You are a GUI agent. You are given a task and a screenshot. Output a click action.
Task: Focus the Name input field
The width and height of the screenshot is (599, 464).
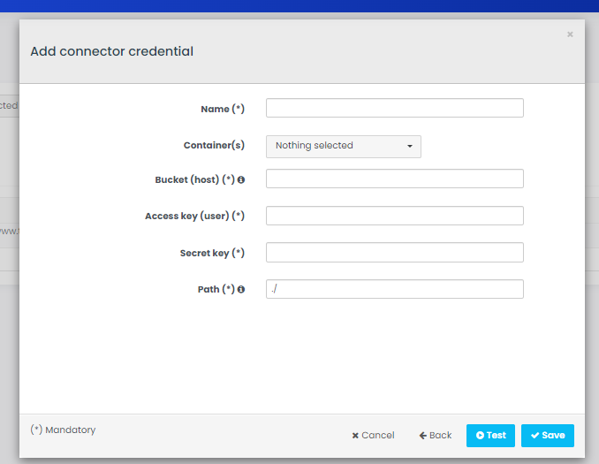click(x=394, y=108)
